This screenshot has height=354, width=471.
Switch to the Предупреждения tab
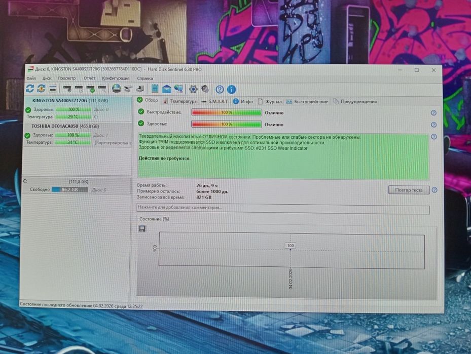pos(355,102)
